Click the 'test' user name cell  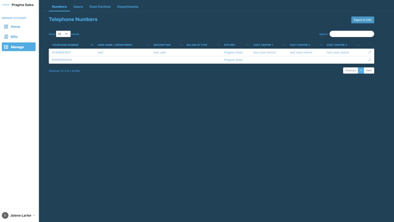point(101,52)
